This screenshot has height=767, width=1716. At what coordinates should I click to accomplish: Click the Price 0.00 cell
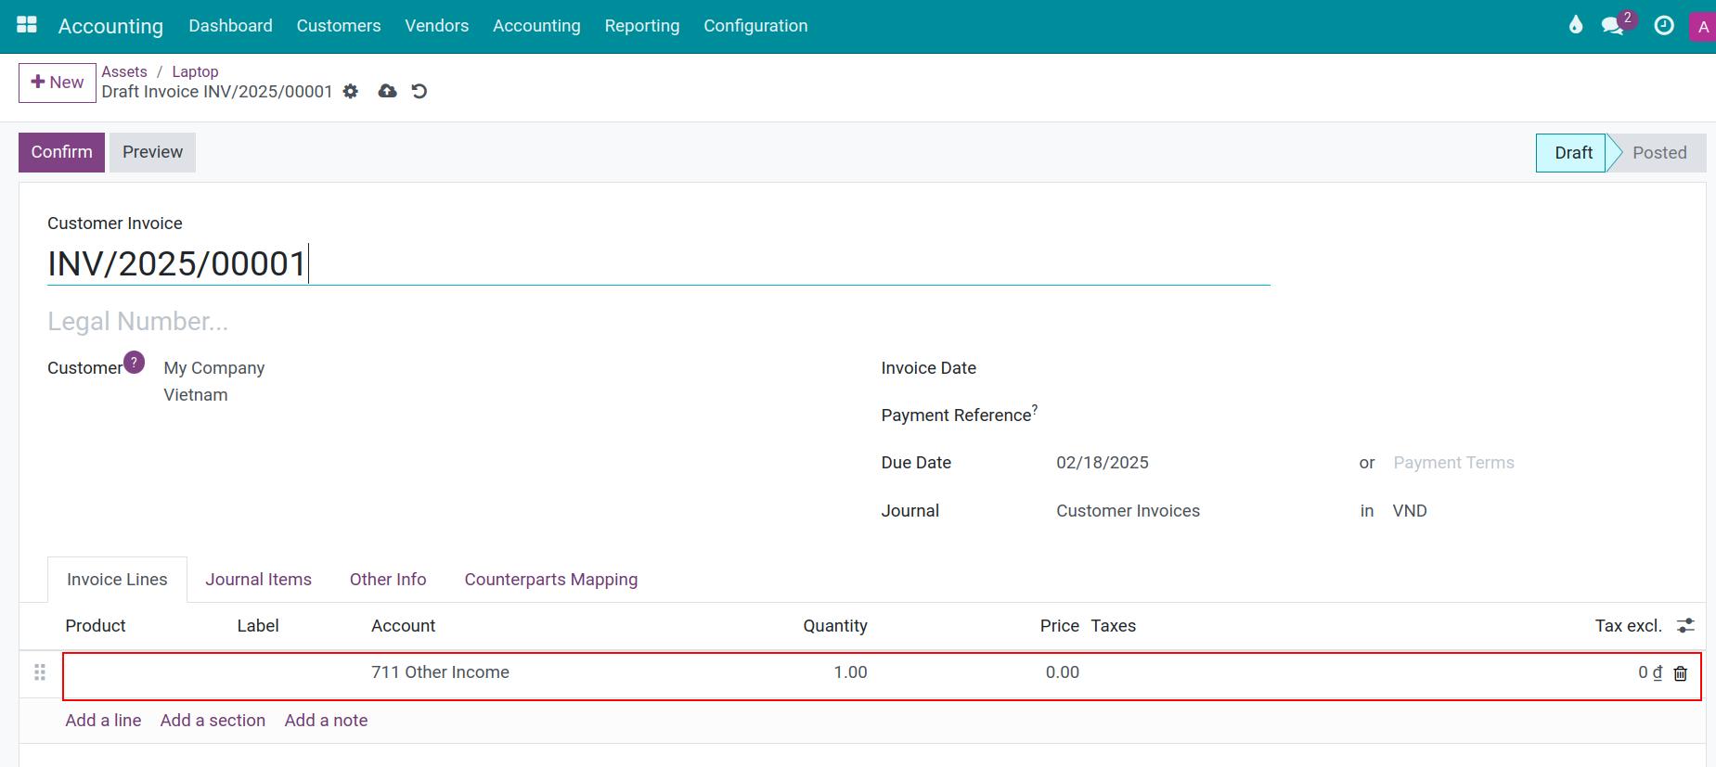tap(1062, 672)
